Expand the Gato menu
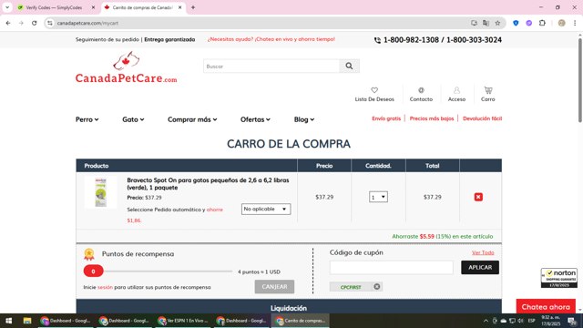 tap(133, 119)
